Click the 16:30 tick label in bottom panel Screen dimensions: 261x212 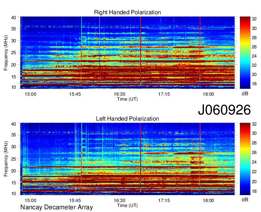click(x=119, y=200)
